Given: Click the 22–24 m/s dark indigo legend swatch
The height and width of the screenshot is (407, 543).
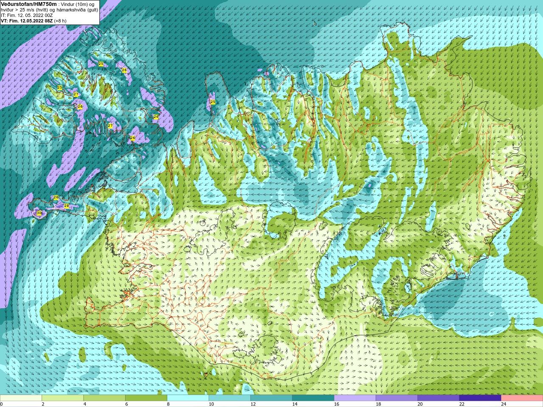Looking at the screenshot, I should [x=480, y=398].
